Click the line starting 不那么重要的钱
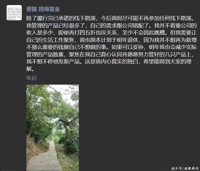This screenshot has width=200, height=171. point(112,47)
